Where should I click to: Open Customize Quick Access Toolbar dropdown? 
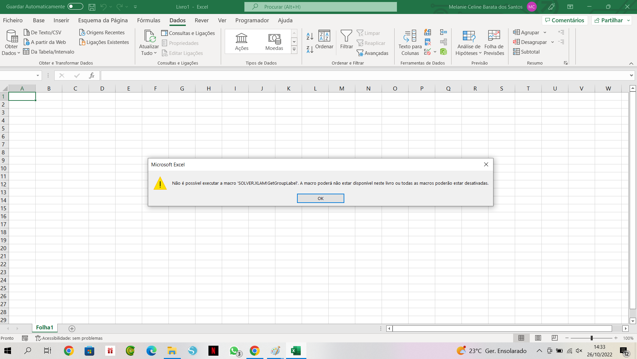[135, 7]
